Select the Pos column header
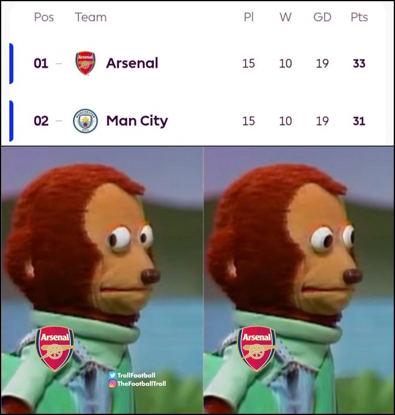Screen dimensions: 395x415 pos(44,17)
